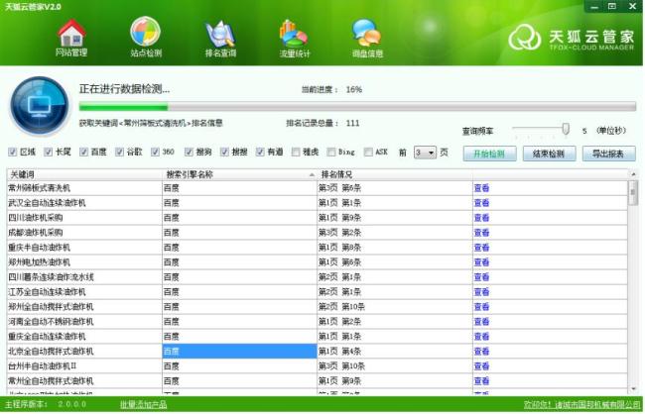This screenshot has width=645, height=414.
Task: Click 查看 for 江苏全自动连续油炸机 row
Action: pos(481,292)
